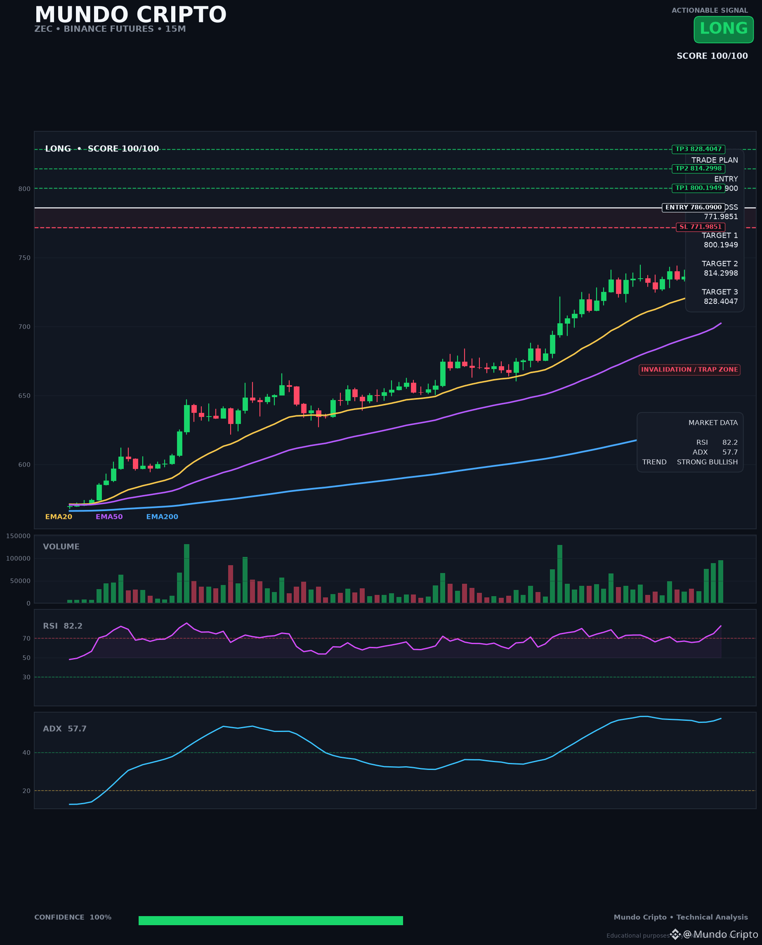Click the 600 price axis label
The width and height of the screenshot is (762, 945).
(x=25, y=464)
